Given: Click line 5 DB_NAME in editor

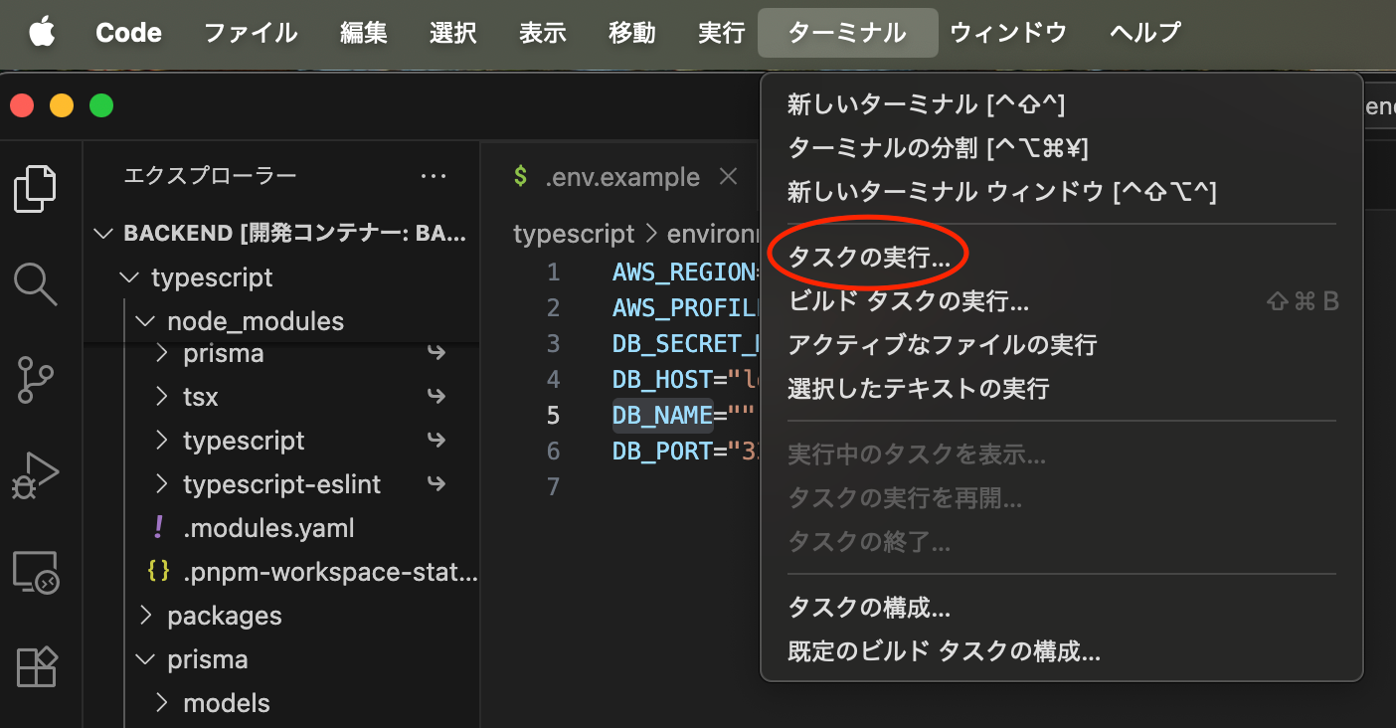Looking at the screenshot, I should click(x=661, y=416).
